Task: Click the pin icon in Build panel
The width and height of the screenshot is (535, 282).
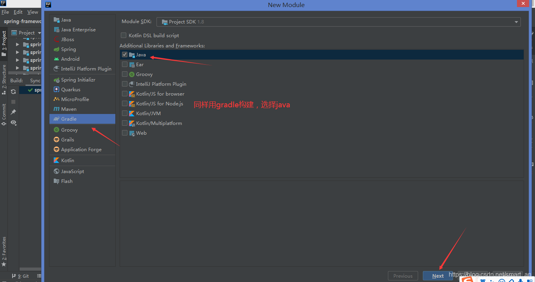Action: (13, 112)
